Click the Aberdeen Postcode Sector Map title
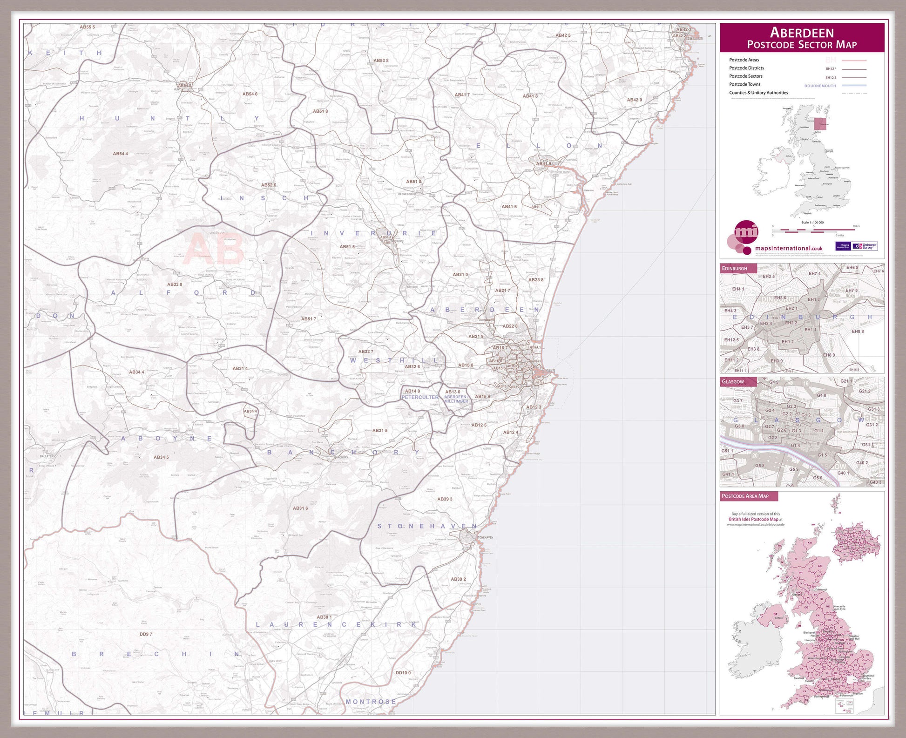This screenshot has width=906, height=738. [x=802, y=38]
